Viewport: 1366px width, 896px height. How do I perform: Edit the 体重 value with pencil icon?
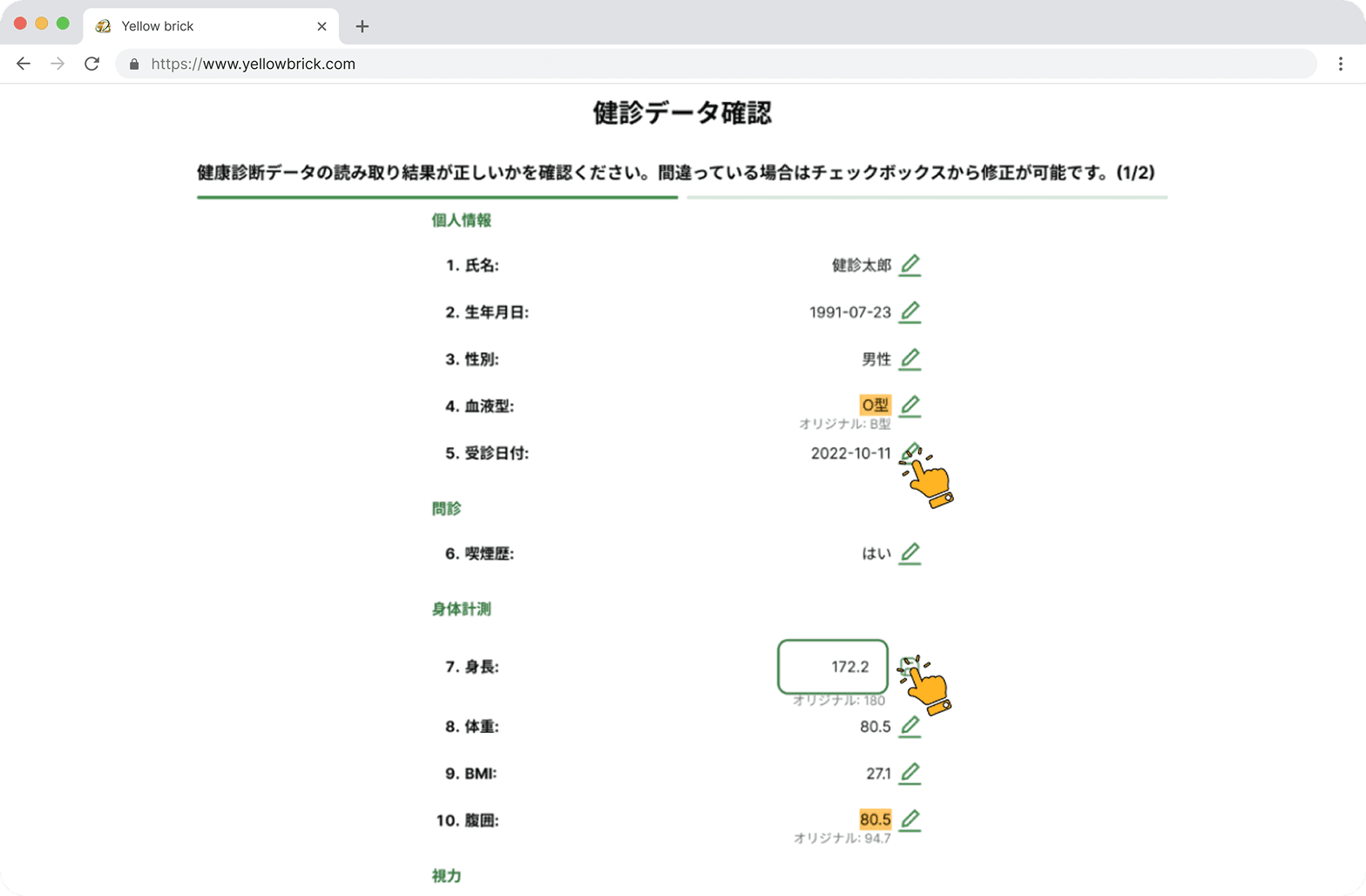(910, 726)
